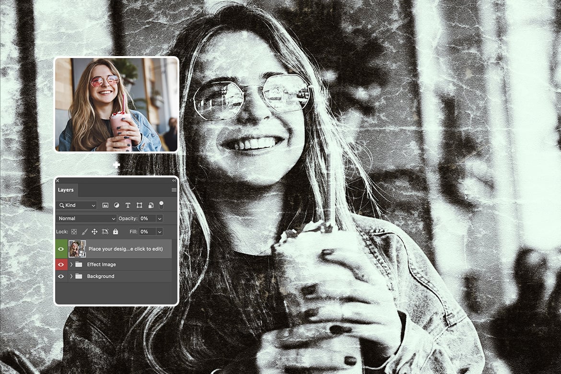The height and width of the screenshot is (374, 561).
Task: Lock all padlock icon
Action: click(116, 232)
